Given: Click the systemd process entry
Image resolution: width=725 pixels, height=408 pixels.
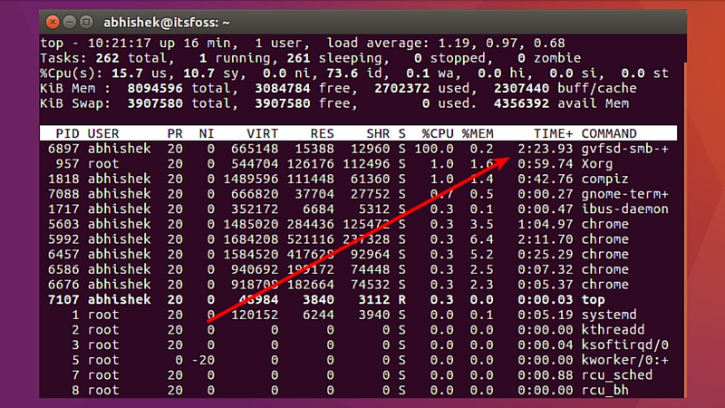Looking at the screenshot, I should point(608,315).
